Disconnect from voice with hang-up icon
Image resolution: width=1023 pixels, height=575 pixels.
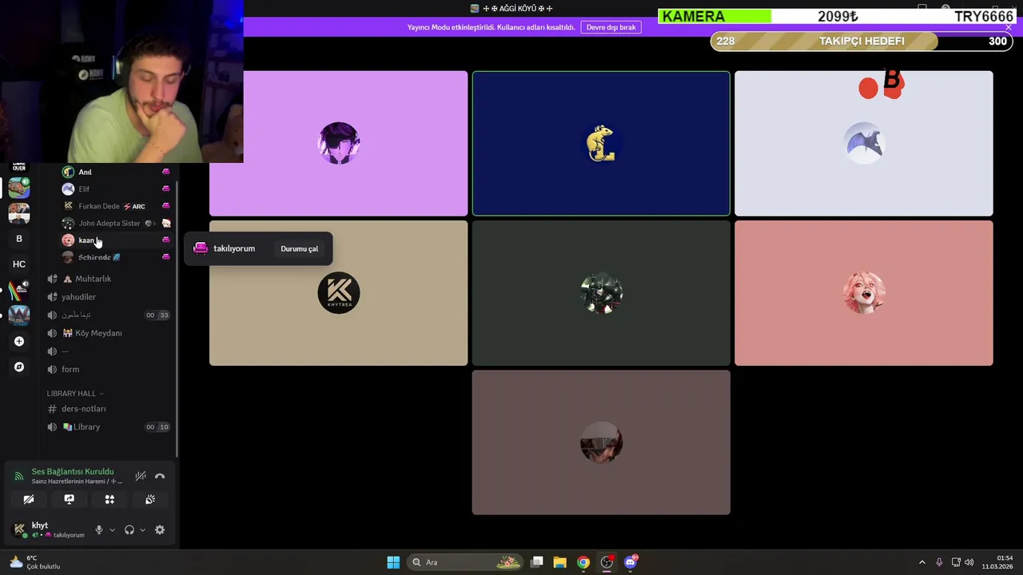(160, 476)
